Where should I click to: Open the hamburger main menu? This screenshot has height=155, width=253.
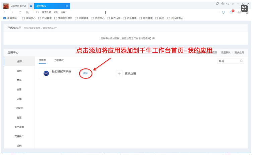pos(233,4)
